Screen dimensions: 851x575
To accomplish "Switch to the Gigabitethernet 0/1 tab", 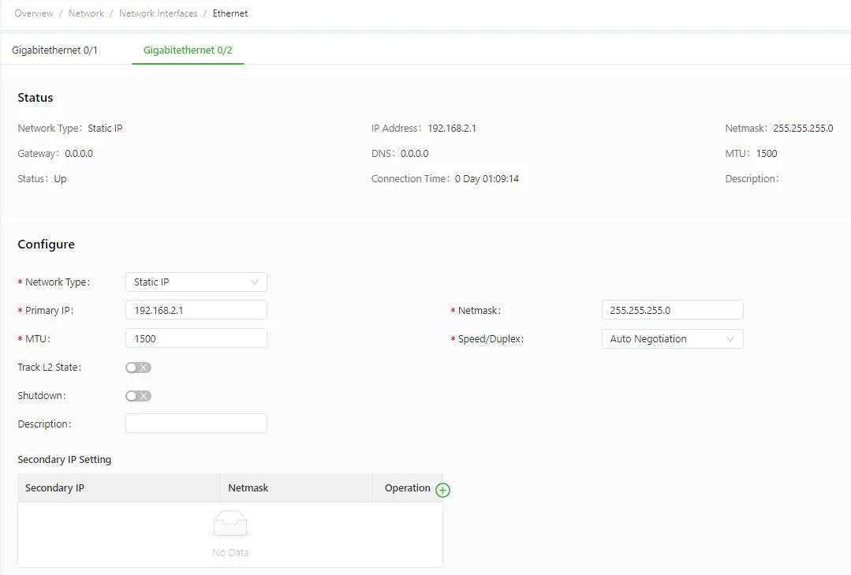I will (x=55, y=50).
